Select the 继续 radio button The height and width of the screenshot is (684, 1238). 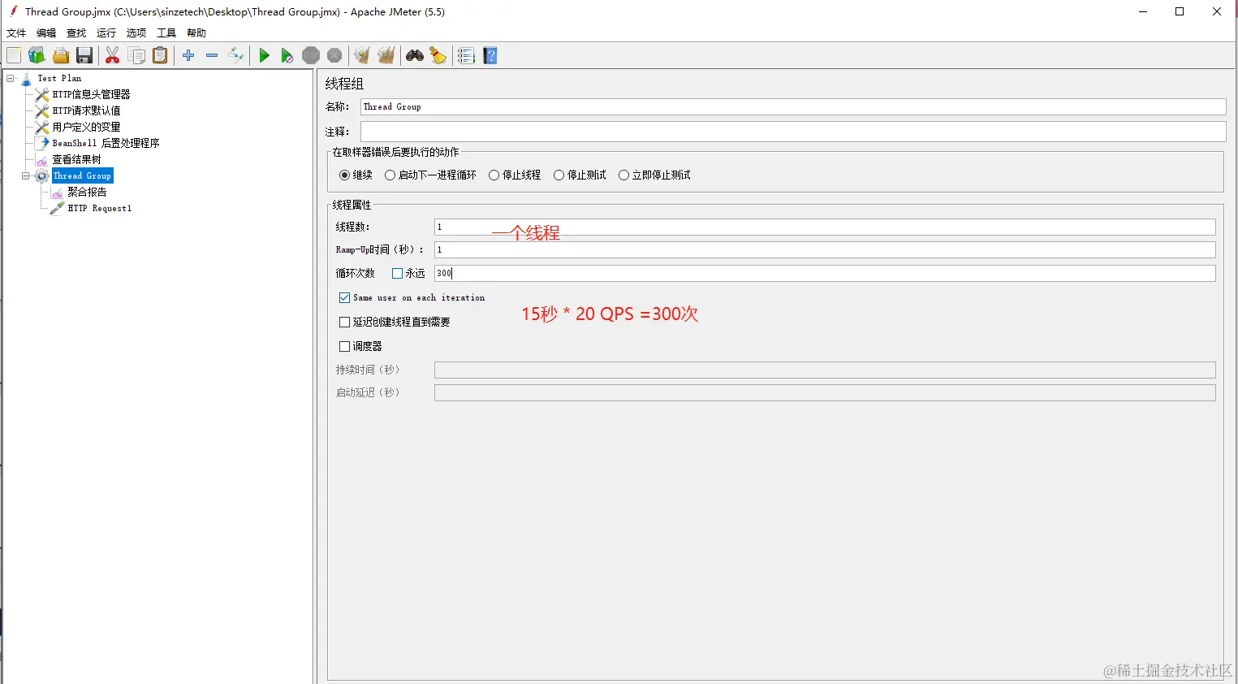344,175
